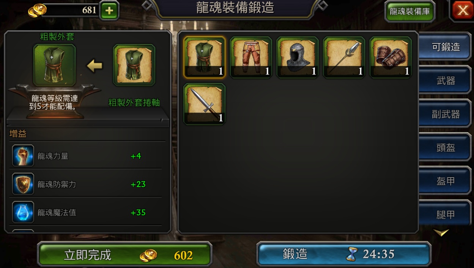
Task: Select the leather bracers scroll item
Action: [391, 57]
